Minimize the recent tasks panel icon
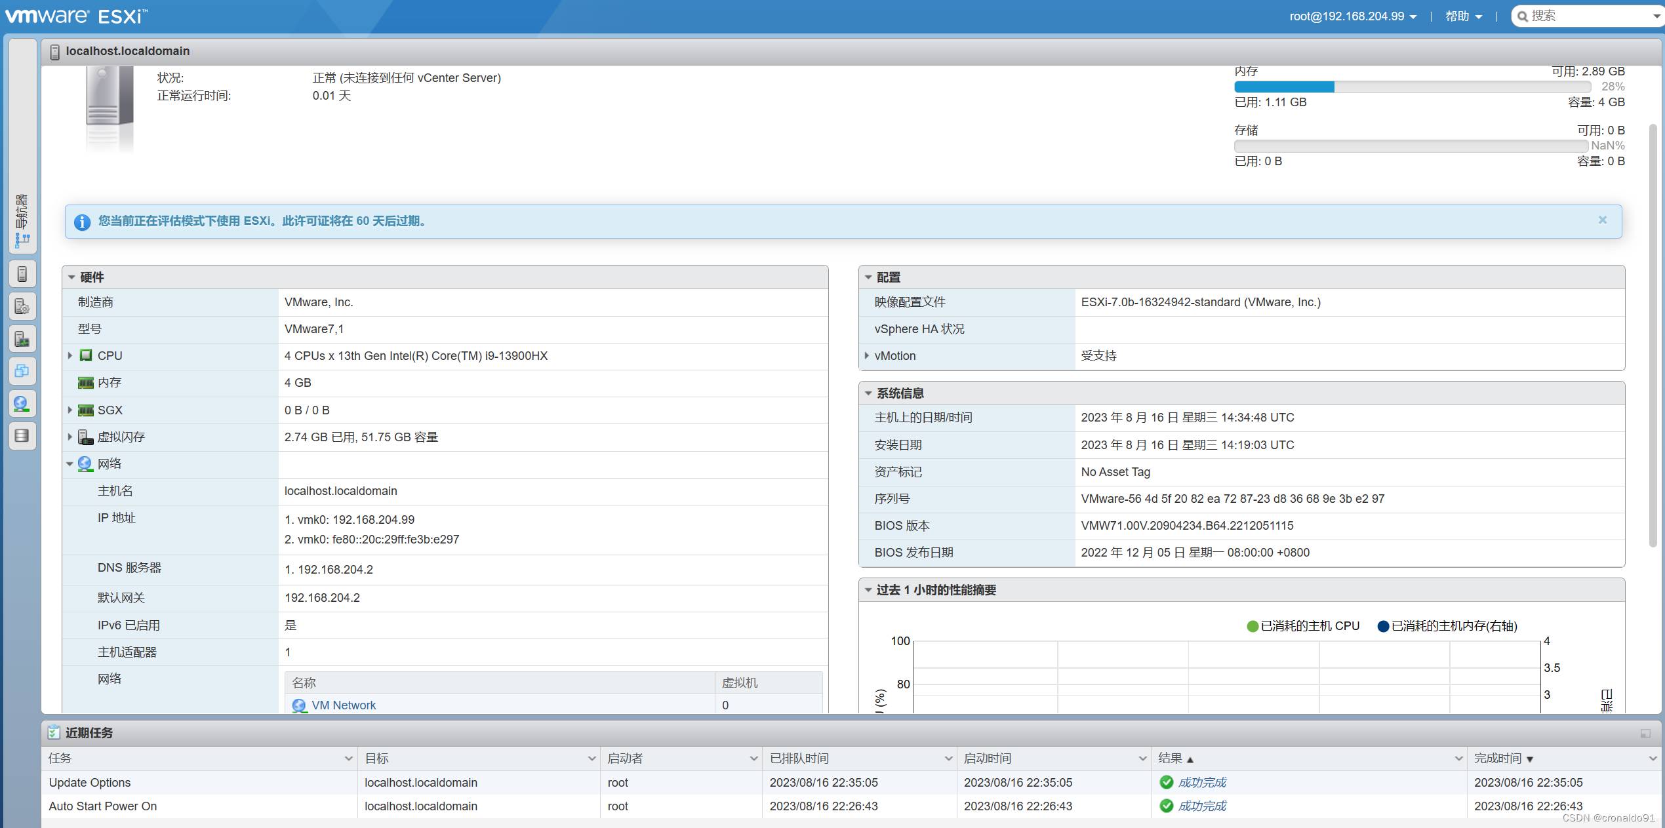Image resolution: width=1665 pixels, height=828 pixels. (x=1645, y=733)
